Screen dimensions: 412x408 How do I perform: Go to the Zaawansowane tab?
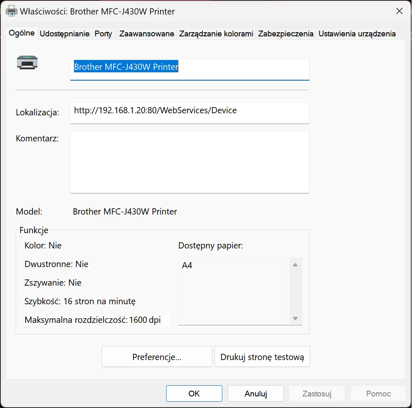coord(147,33)
